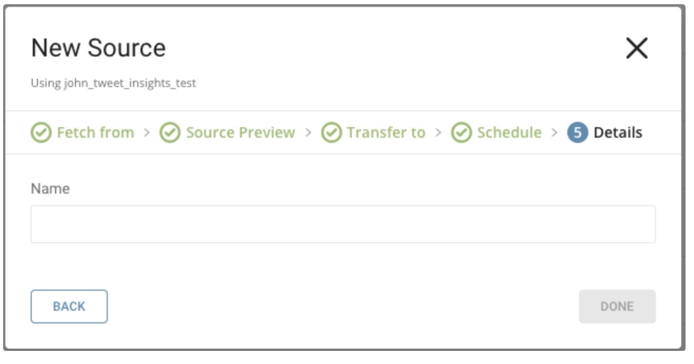This screenshot has height=364, width=694.
Task: Click the step 5 number badge
Action: [577, 132]
